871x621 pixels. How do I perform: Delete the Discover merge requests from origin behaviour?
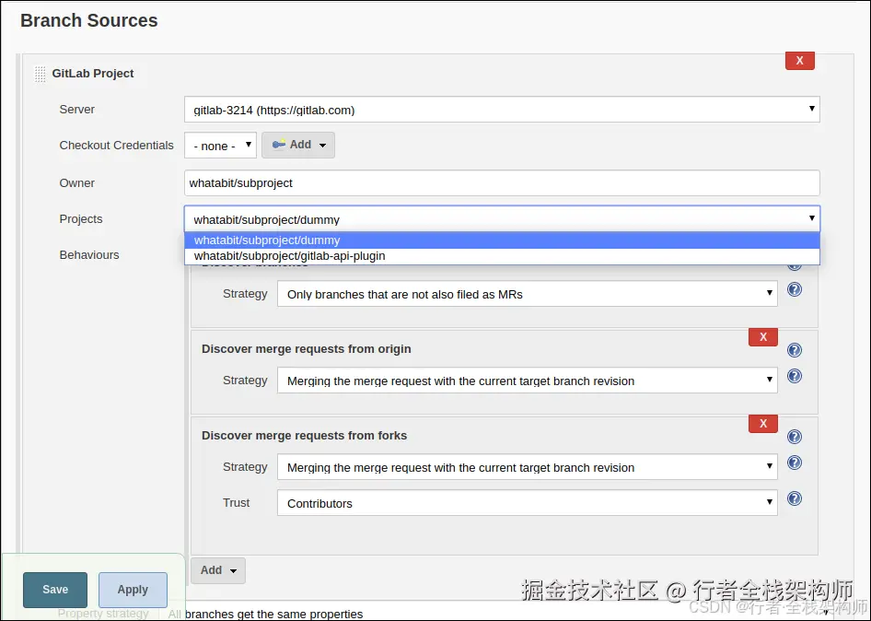tap(763, 337)
